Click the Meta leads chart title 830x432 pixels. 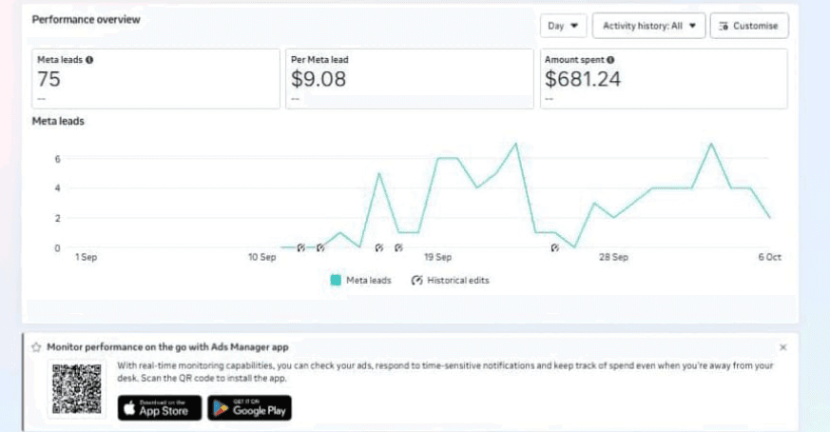[x=58, y=121]
